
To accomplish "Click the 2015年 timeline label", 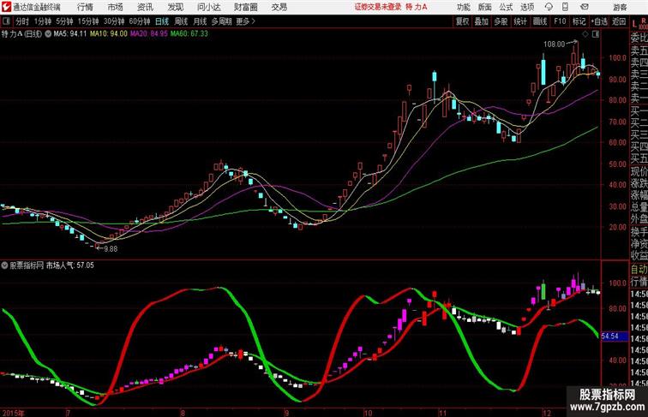I will pyautogui.click(x=13, y=413).
